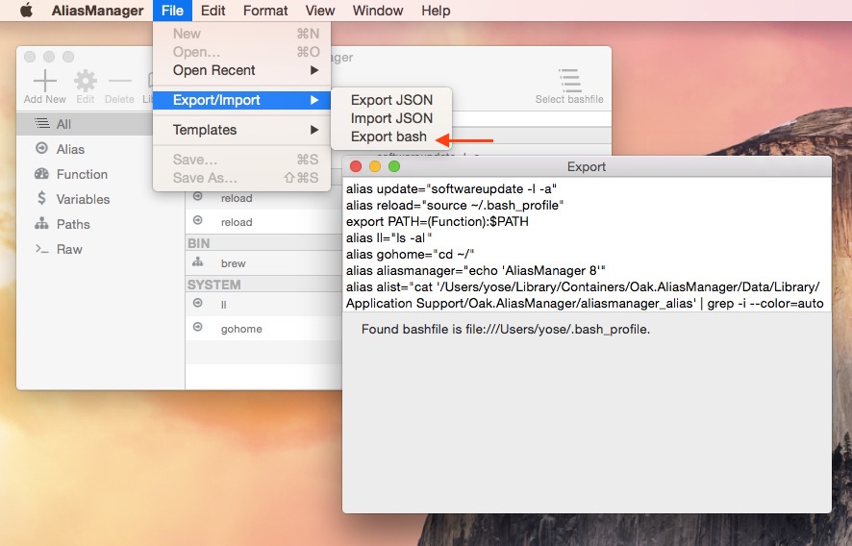This screenshot has width=852, height=546.
Task: Open the Help menu
Action: (436, 11)
